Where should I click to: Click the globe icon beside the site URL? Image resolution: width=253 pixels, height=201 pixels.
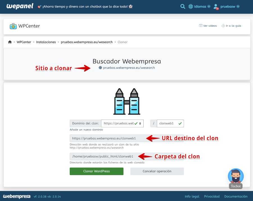tap(100, 68)
